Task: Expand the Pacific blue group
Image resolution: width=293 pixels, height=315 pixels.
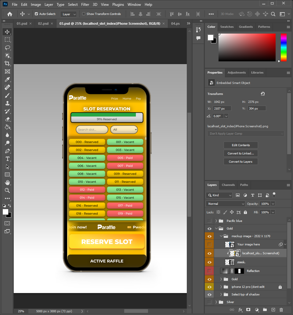Action: tap(216, 221)
